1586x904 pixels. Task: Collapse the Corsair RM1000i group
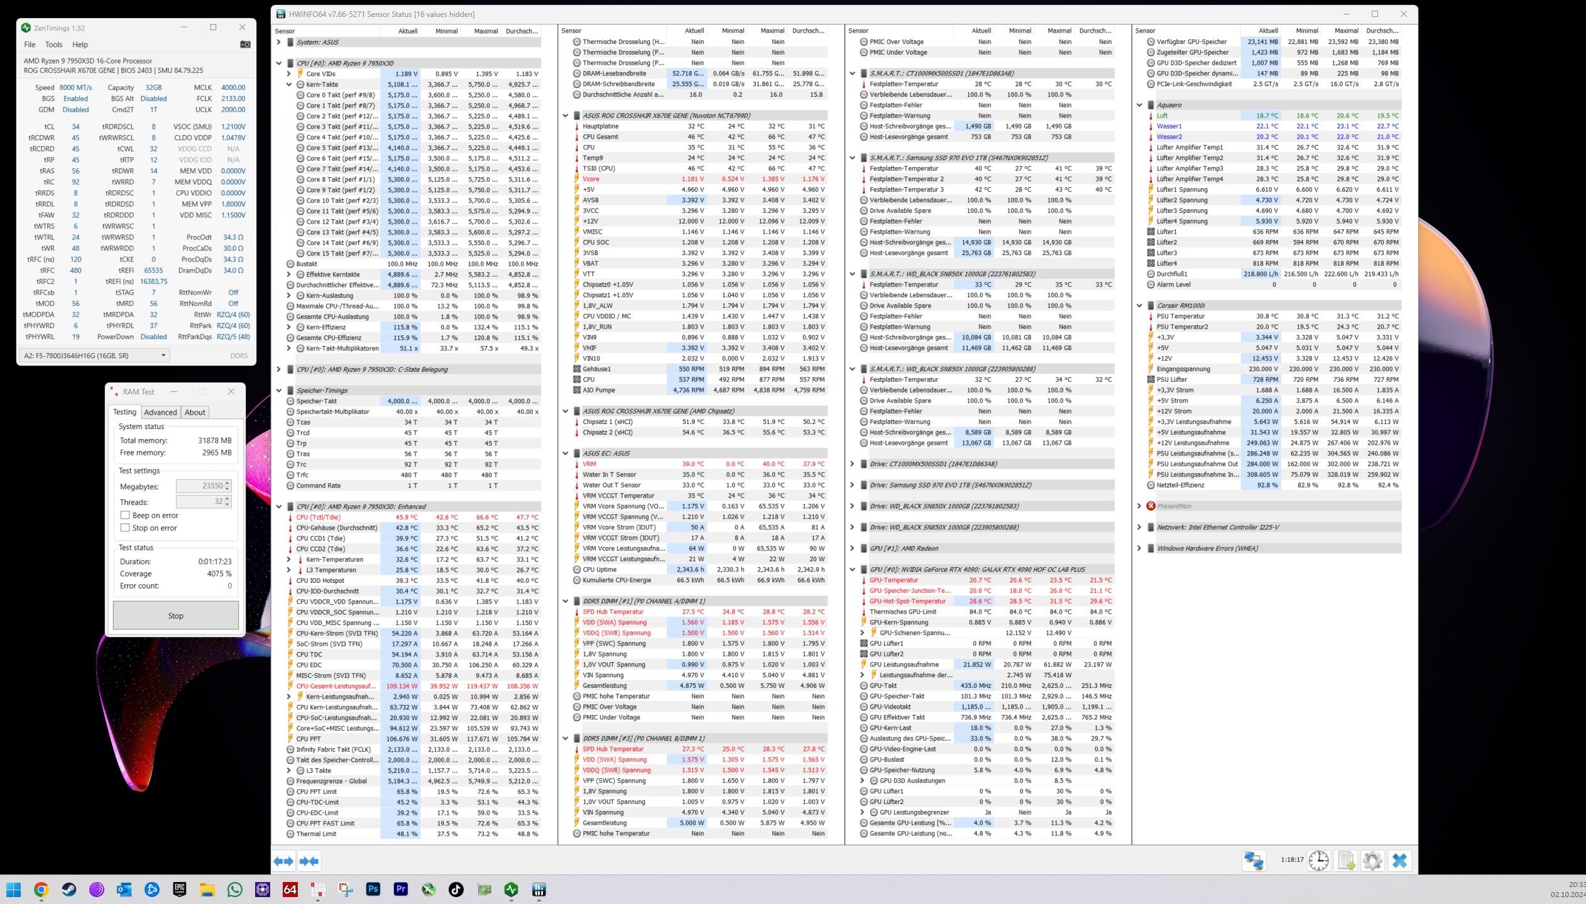coord(1139,306)
